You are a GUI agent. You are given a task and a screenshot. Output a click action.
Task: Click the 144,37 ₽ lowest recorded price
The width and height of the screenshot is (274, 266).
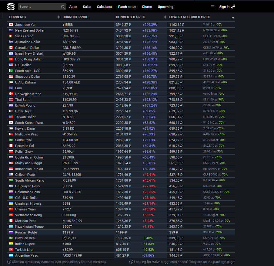pyautogui.click(x=176, y=255)
